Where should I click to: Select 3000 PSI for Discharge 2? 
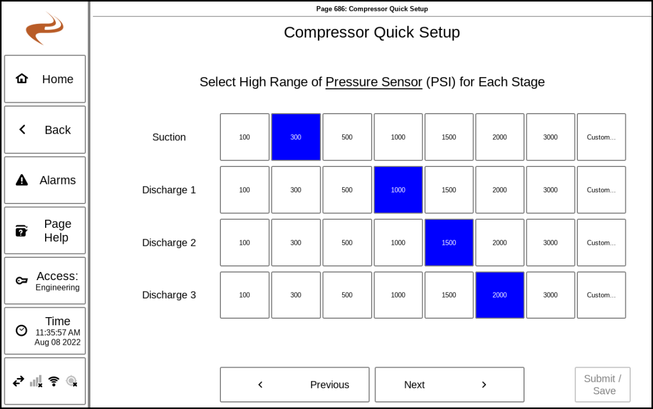click(x=550, y=243)
